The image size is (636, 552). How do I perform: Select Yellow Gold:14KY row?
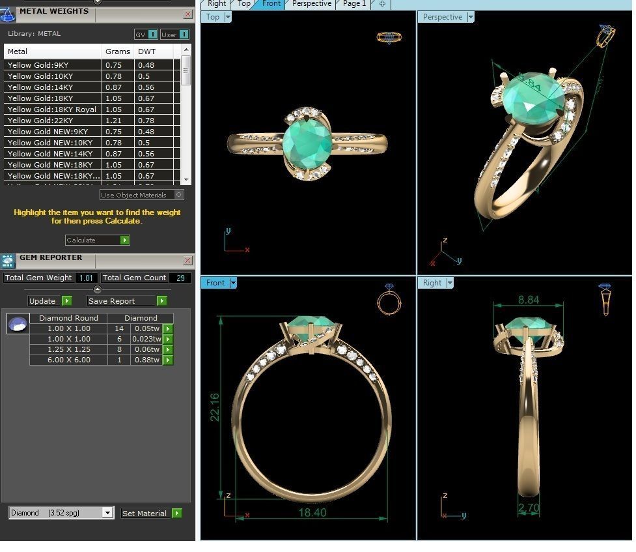(92, 87)
